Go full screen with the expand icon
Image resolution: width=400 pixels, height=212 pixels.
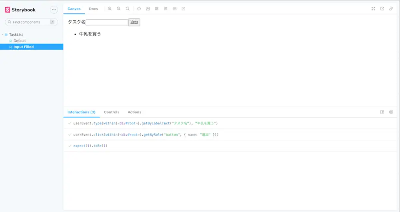pos(373,9)
